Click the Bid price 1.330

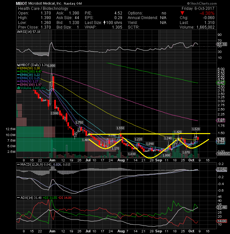tap(74, 23)
